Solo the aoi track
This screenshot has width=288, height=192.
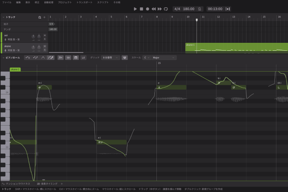point(45,39)
